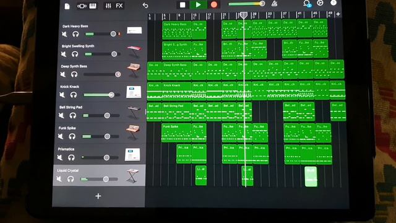Select the highlighted Liquid Crystal region
This screenshot has width=396, height=223.
point(311,177)
